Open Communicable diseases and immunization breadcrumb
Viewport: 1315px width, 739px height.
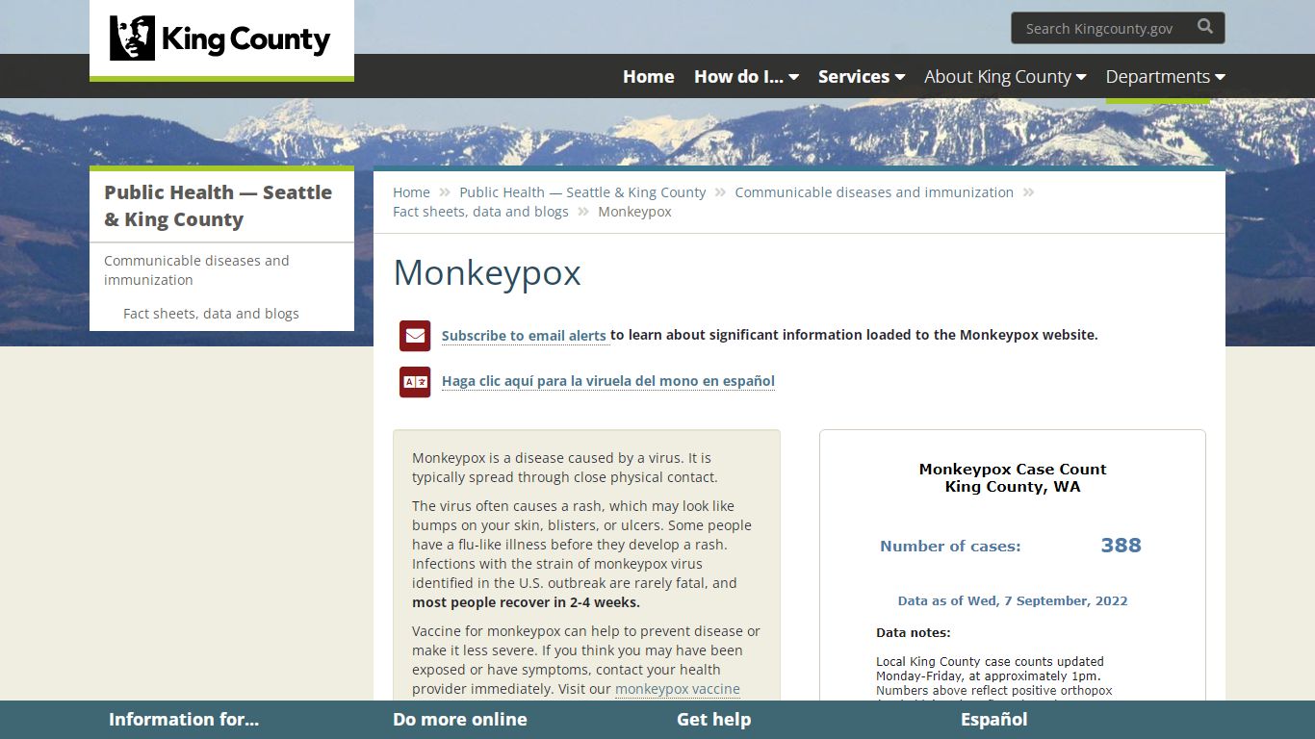[x=874, y=192]
